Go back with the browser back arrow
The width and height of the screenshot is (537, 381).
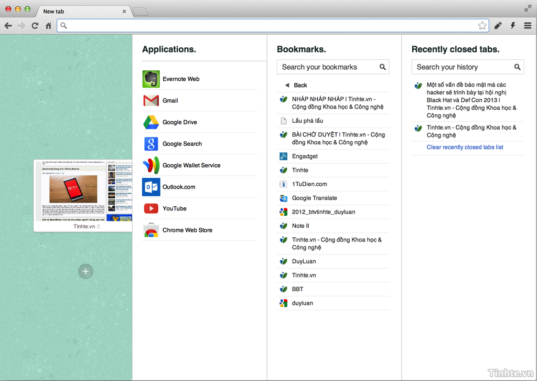click(8, 26)
